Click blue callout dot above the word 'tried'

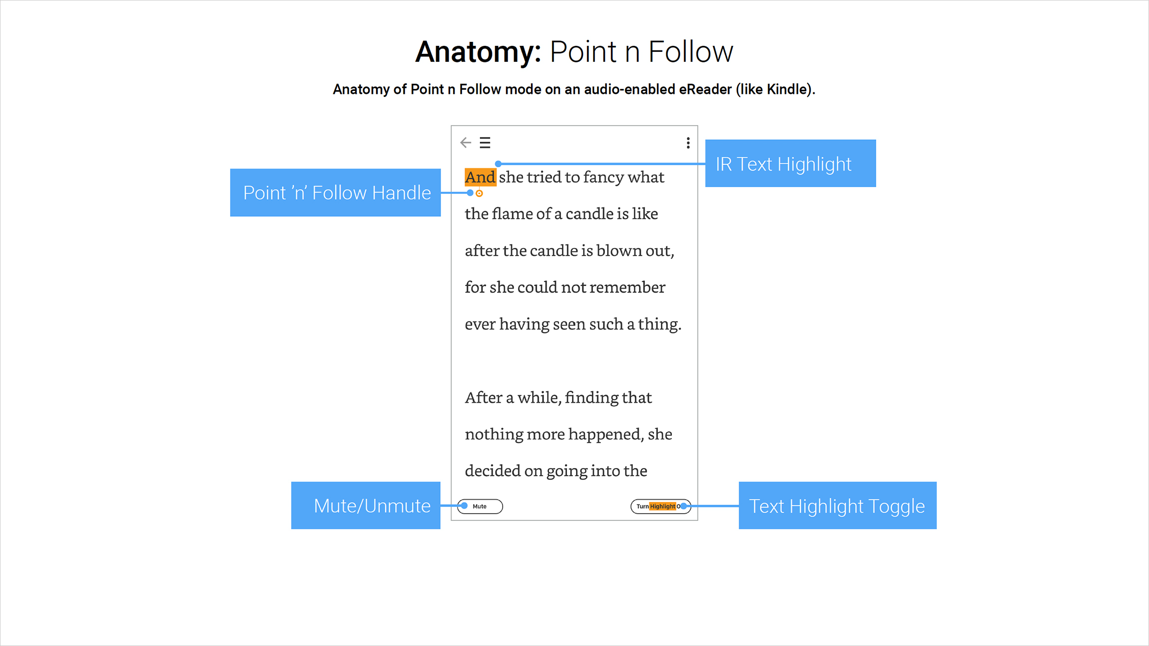coord(498,164)
